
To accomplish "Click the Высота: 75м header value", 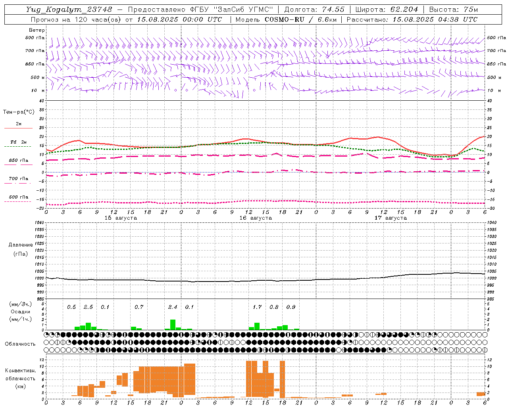I will (453, 10).
